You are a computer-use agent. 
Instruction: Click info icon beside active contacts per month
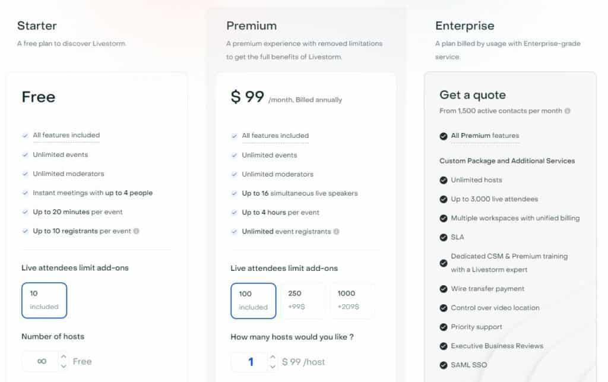tap(568, 111)
